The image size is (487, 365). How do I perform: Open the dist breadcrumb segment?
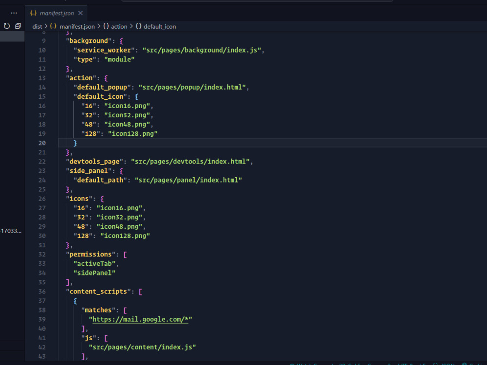tap(37, 27)
